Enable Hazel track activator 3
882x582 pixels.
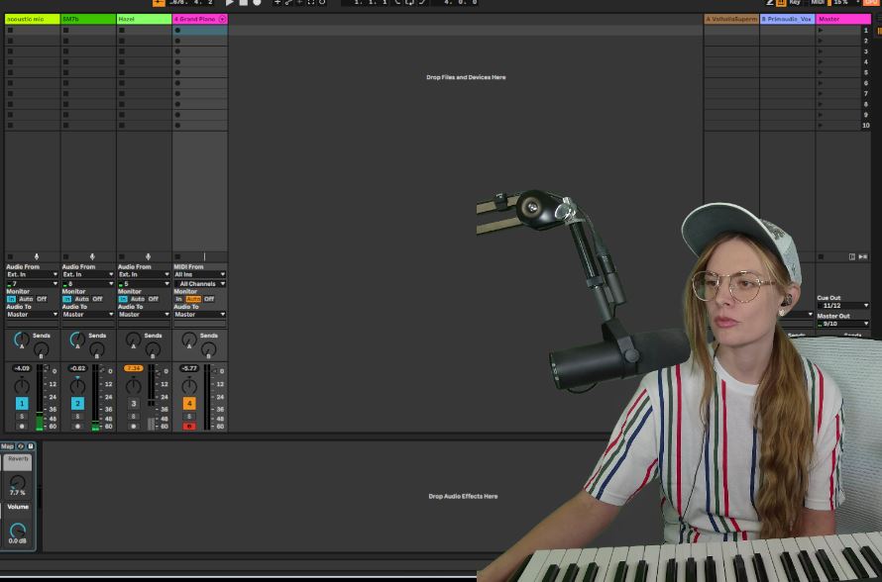click(134, 404)
